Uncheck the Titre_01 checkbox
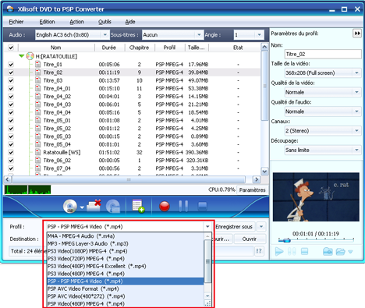The height and width of the screenshot is (308, 365). click(x=11, y=65)
